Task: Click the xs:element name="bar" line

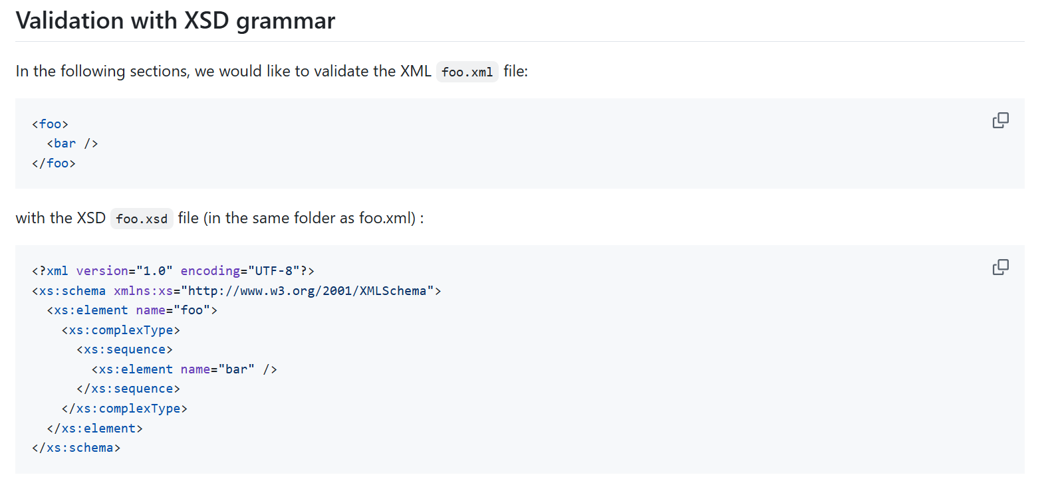Action: click(184, 369)
